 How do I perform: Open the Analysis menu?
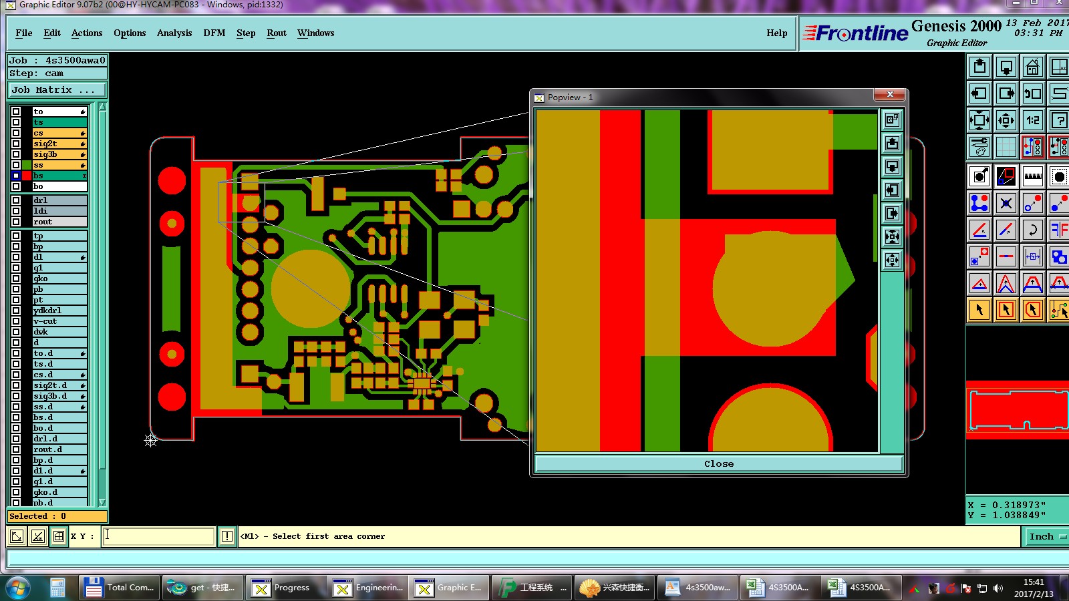click(x=174, y=33)
